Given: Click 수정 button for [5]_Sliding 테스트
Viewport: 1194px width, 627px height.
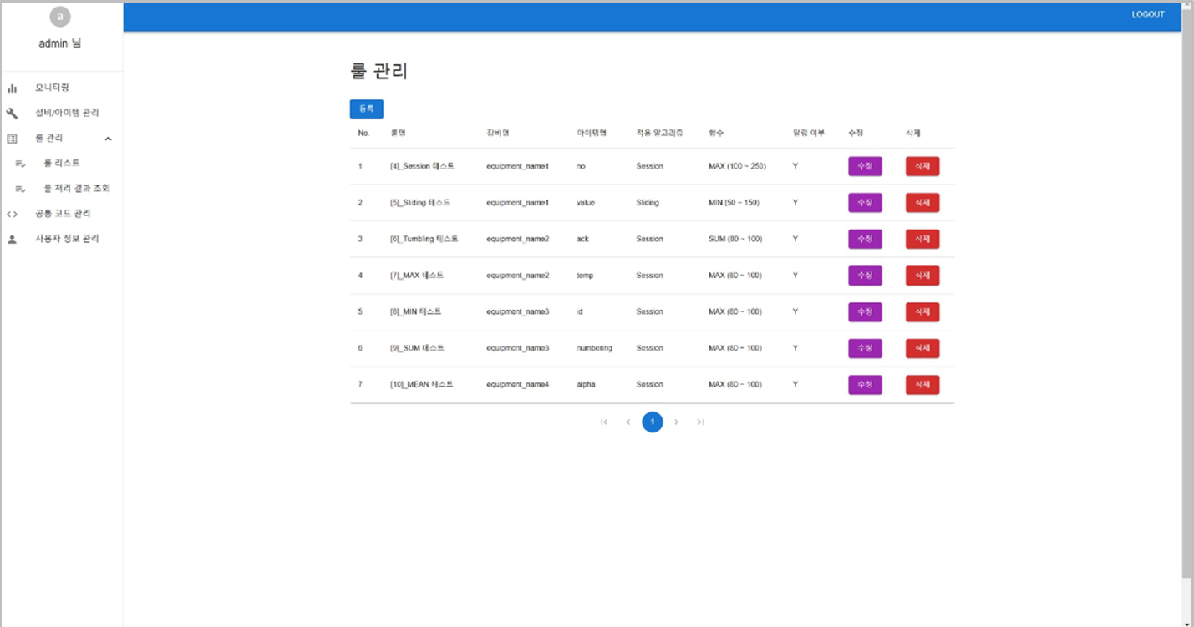Looking at the screenshot, I should click(x=865, y=203).
